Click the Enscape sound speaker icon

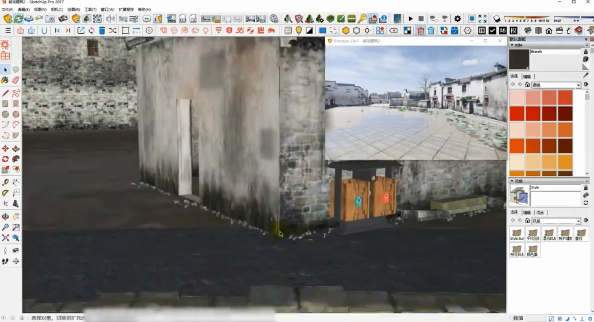pos(110,18)
